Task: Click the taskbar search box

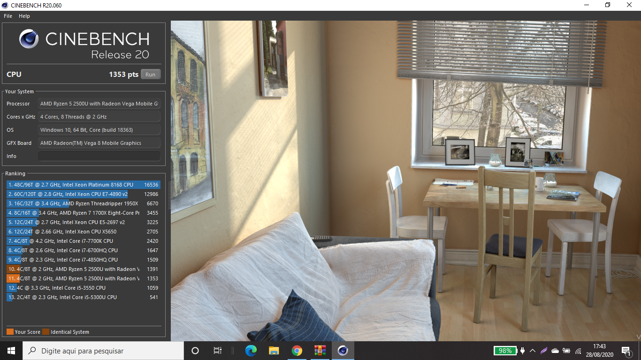Action: pos(103,351)
